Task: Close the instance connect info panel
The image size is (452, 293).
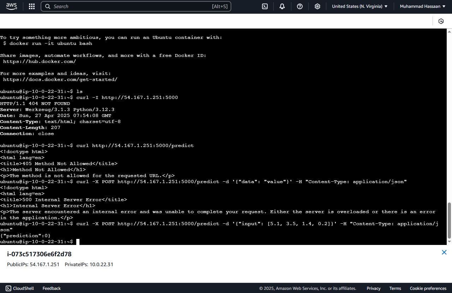Action: 444,252
